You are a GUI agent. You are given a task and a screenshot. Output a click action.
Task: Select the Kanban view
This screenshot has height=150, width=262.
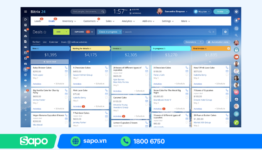(x=37, y=42)
